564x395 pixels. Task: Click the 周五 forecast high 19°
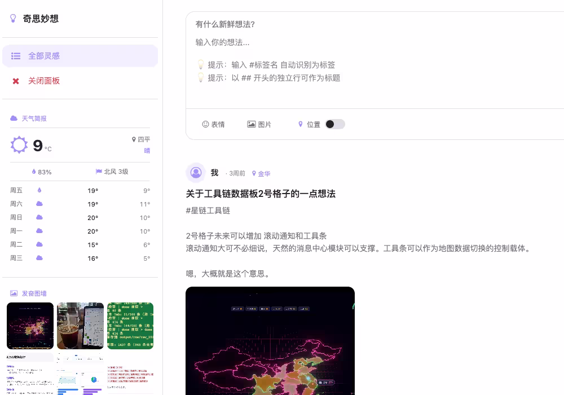click(x=93, y=191)
